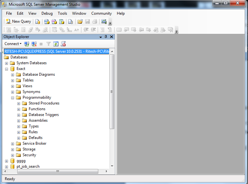248x184 pixels.
Task: Open the Community menu
Action: pyautogui.click(x=101, y=13)
